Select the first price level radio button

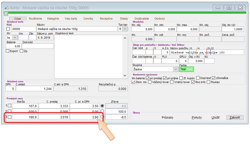pyautogui.click(x=102, y=106)
